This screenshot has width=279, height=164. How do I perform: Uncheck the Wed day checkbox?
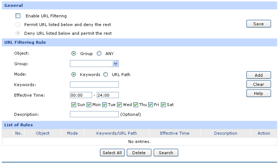pos(120,105)
